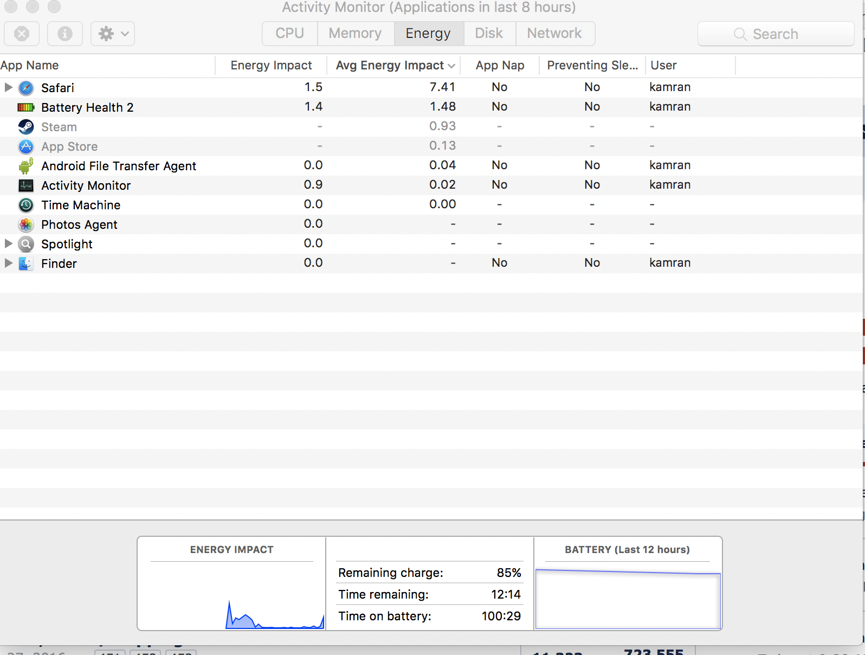Click Safari's 7.41 average energy value
The width and height of the screenshot is (865, 655).
pos(443,87)
